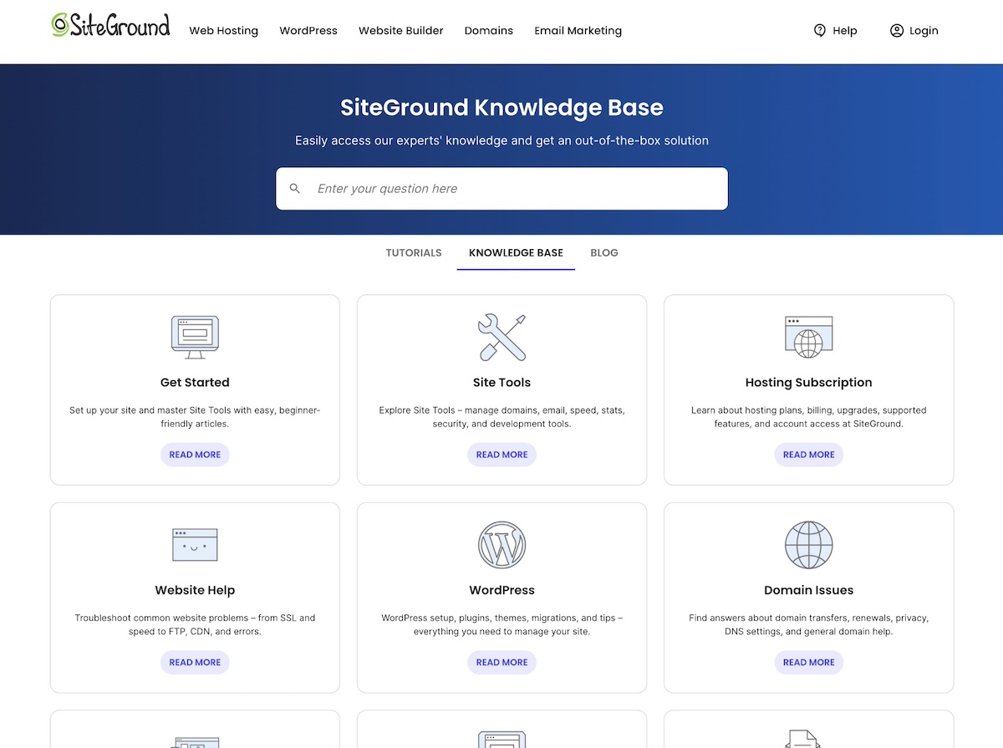Click the Website Help browser window icon
The width and height of the screenshot is (1003, 748).
pos(195,545)
